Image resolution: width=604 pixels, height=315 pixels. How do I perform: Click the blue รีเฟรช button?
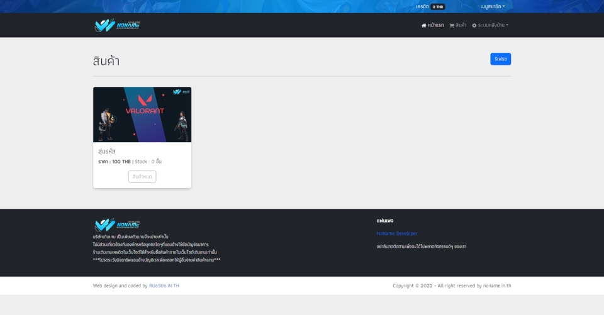click(x=500, y=59)
